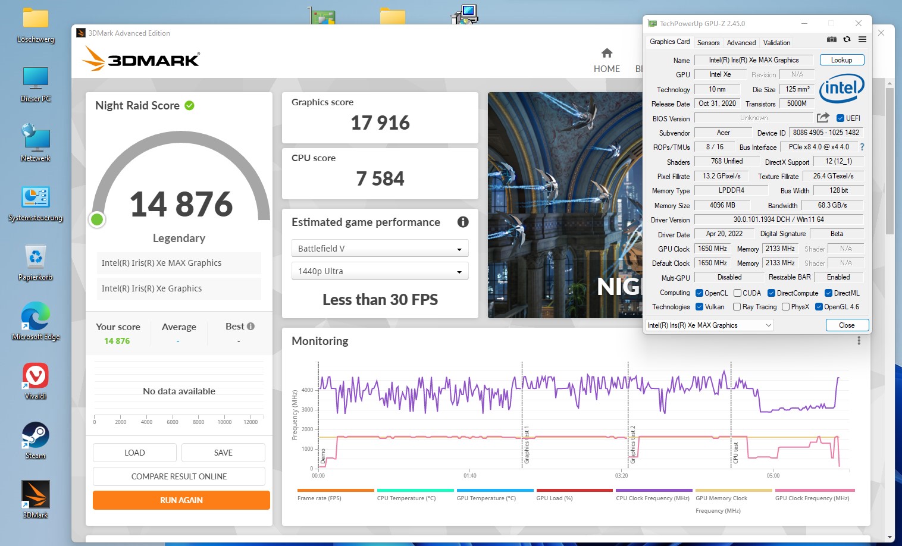902x546 pixels.
Task: Click the Intel logo in GPU-Z
Action: pyautogui.click(x=842, y=89)
